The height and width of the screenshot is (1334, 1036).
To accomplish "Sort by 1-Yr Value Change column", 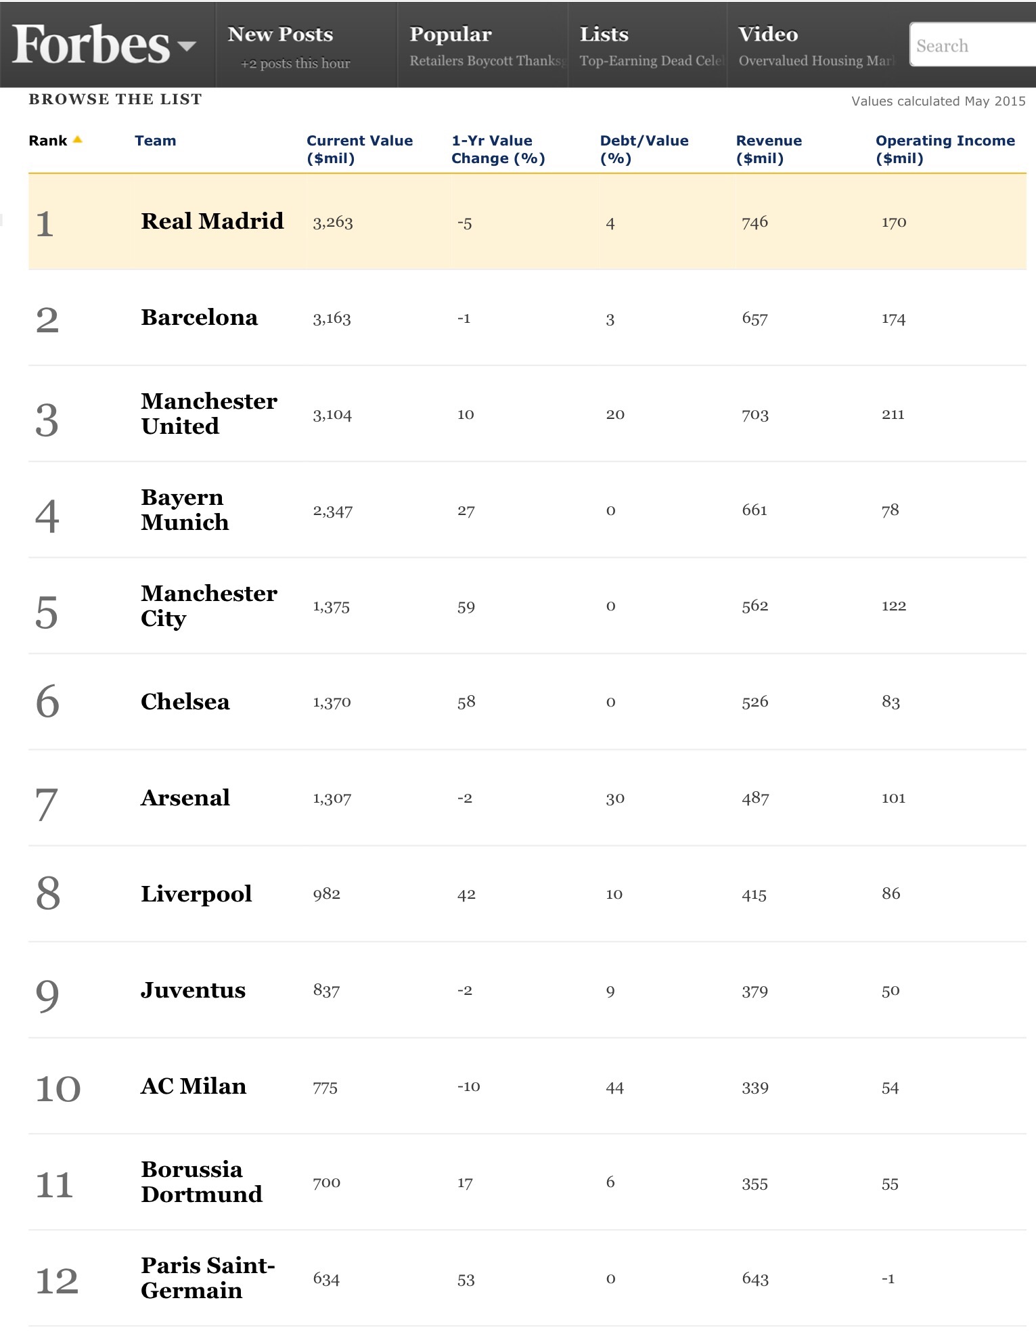I will [498, 149].
